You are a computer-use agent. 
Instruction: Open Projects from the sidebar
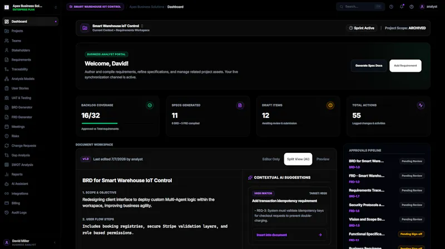pos(30,31)
